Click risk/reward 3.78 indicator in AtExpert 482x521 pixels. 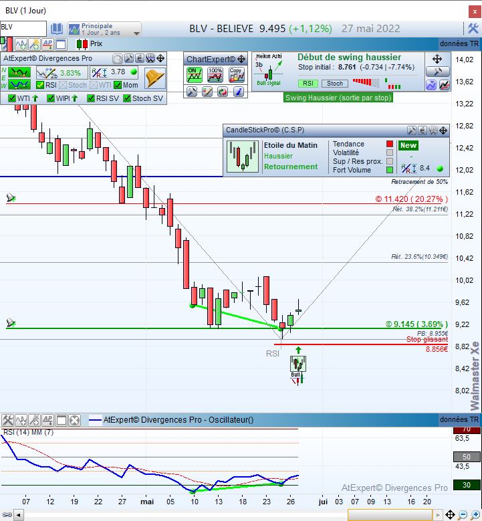click(x=114, y=72)
